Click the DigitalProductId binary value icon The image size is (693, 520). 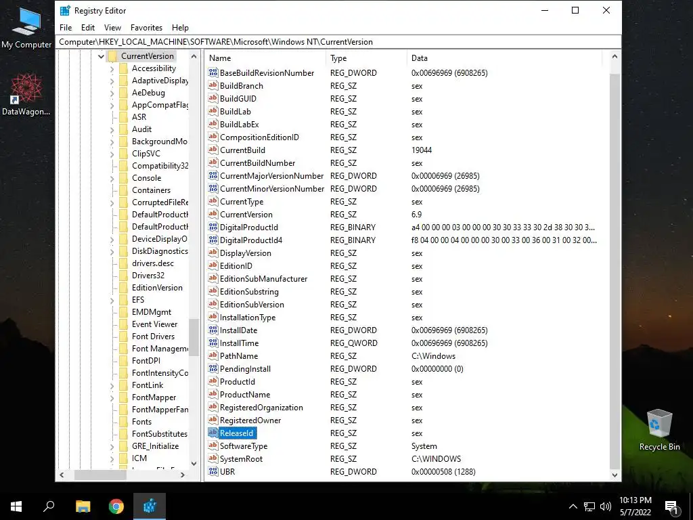coord(213,227)
